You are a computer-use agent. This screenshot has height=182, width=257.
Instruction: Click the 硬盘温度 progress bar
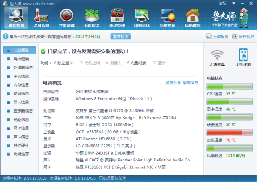pyautogui.click(x=230, y=117)
